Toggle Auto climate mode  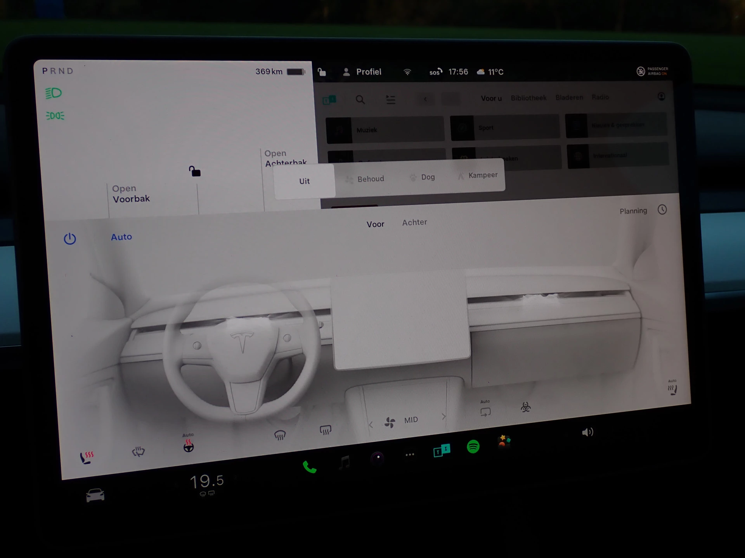click(x=121, y=237)
